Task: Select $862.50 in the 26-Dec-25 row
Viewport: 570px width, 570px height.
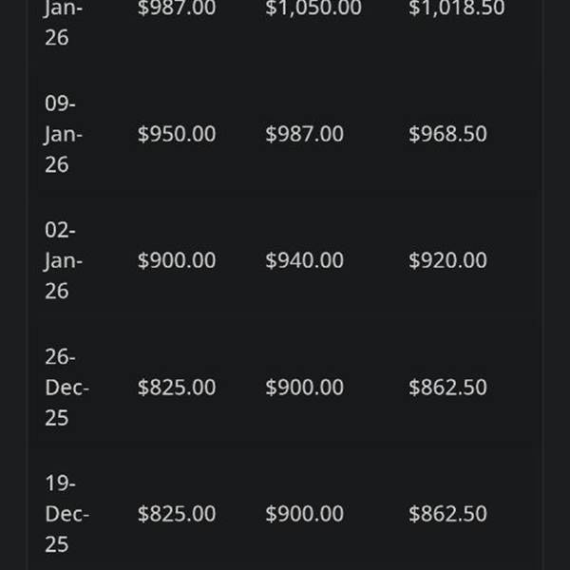Action: (x=447, y=388)
